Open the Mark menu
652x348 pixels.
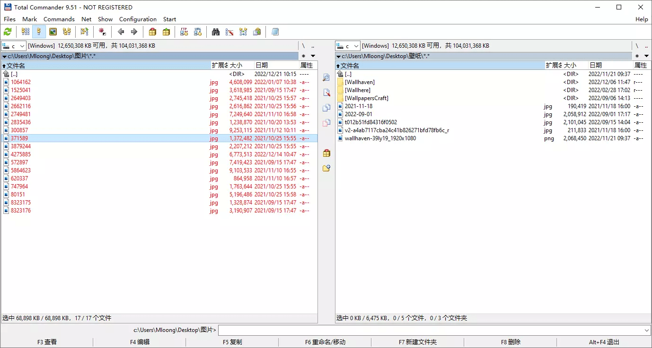pos(29,19)
